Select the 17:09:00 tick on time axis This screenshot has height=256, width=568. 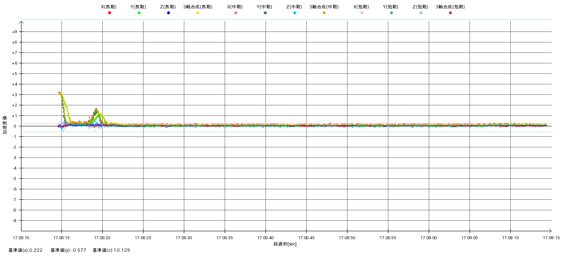(429, 238)
